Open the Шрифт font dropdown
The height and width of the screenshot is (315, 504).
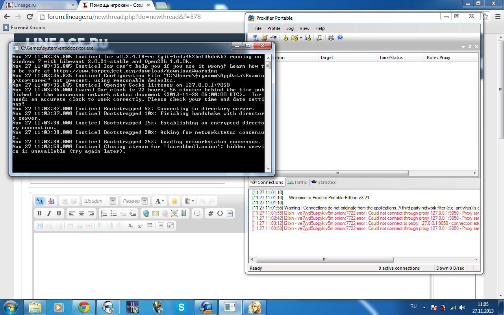(x=100, y=201)
